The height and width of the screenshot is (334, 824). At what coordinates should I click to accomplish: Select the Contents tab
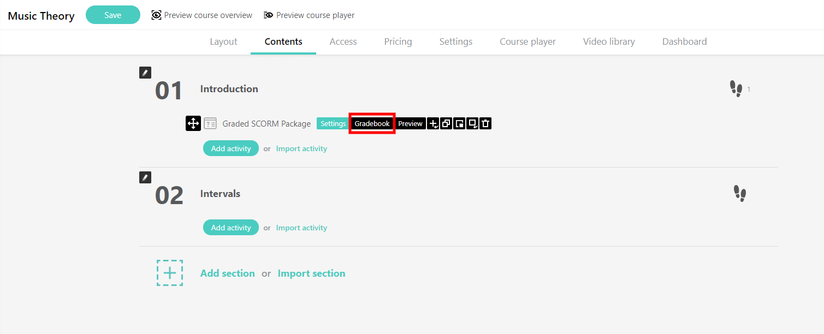(x=283, y=41)
